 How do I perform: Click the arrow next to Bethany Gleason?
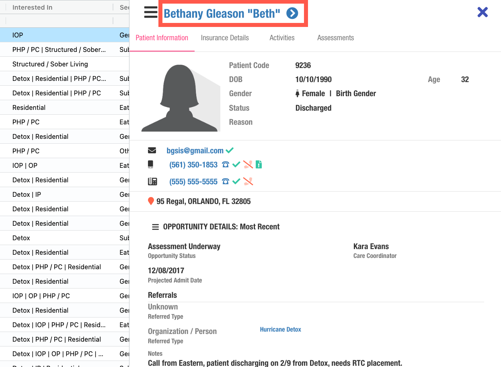click(292, 14)
